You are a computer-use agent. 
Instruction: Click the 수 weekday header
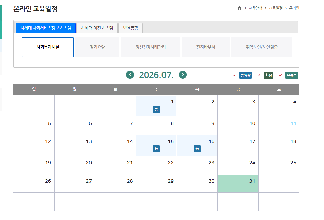click(x=156, y=89)
